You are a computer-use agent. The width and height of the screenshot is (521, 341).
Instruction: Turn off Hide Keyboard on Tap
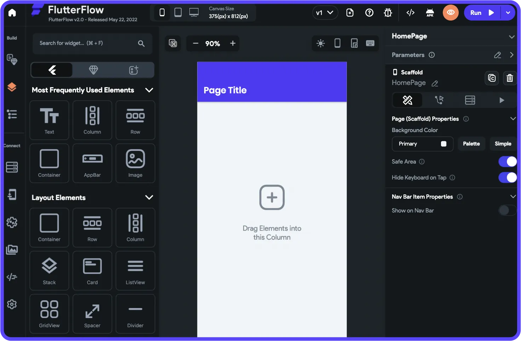pyautogui.click(x=507, y=177)
